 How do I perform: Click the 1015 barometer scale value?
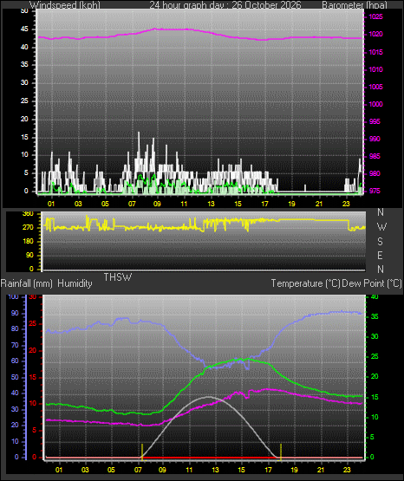[375, 52]
